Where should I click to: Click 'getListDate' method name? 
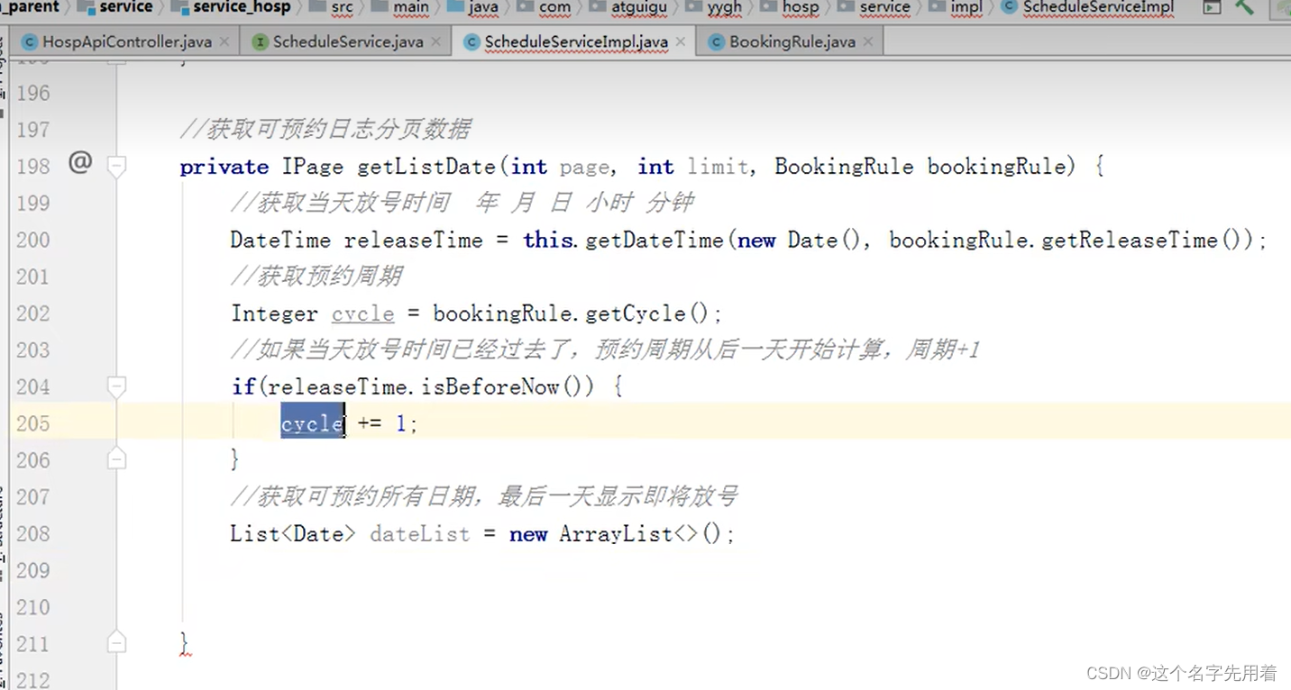tap(426, 167)
